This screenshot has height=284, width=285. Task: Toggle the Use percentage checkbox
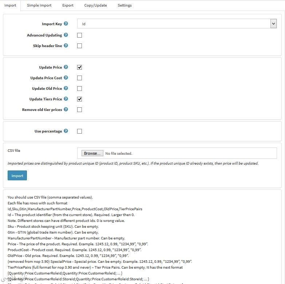[x=80, y=131]
